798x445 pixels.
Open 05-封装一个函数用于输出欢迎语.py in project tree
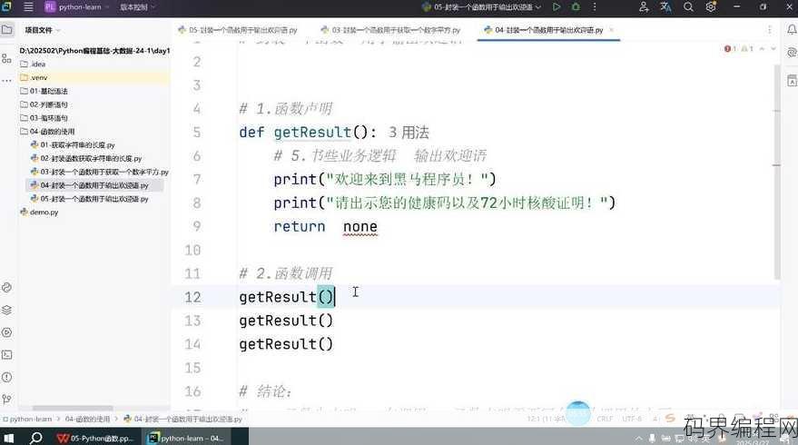point(90,199)
